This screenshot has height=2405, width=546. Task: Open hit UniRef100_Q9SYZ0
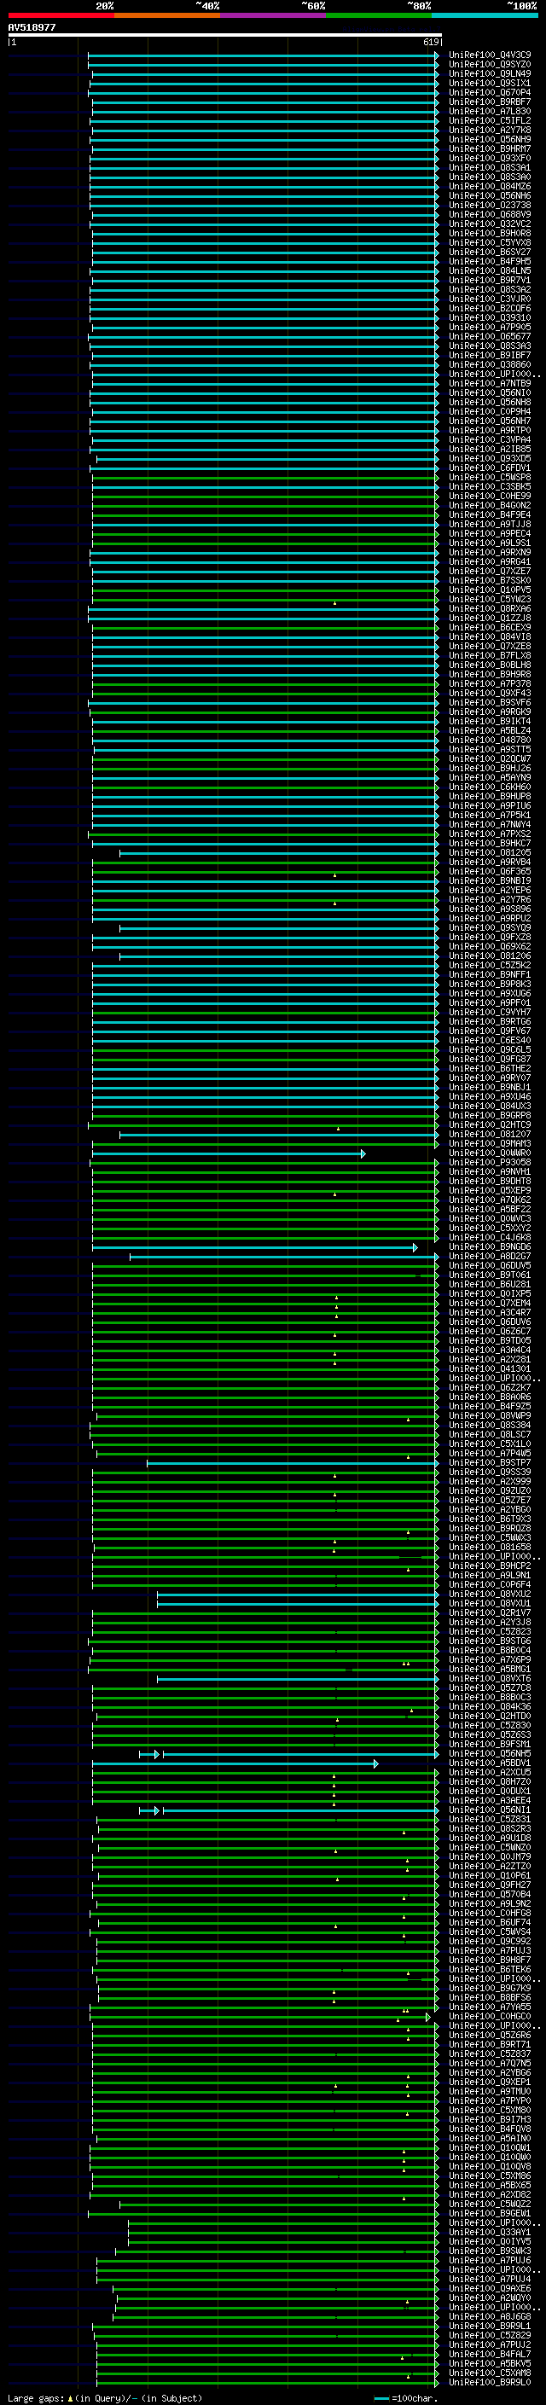click(490, 65)
